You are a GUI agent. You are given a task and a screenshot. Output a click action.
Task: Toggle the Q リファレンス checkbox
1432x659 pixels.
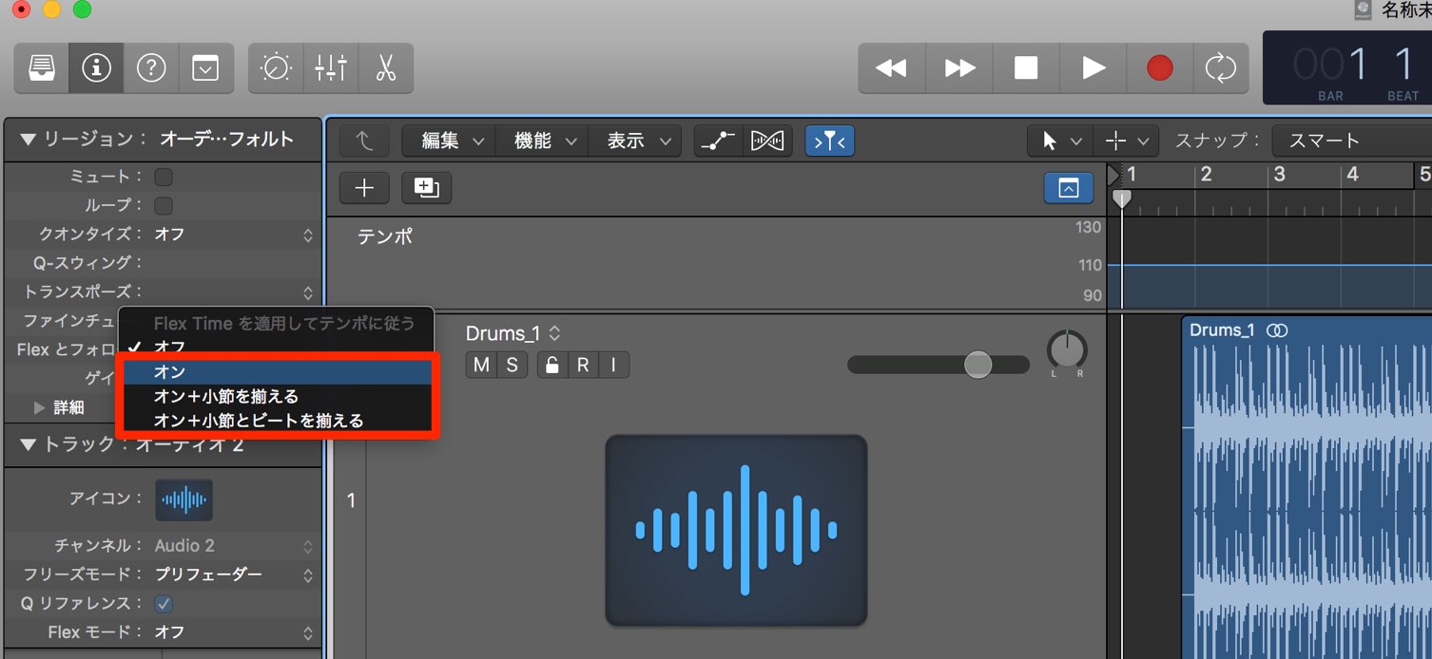point(164,603)
